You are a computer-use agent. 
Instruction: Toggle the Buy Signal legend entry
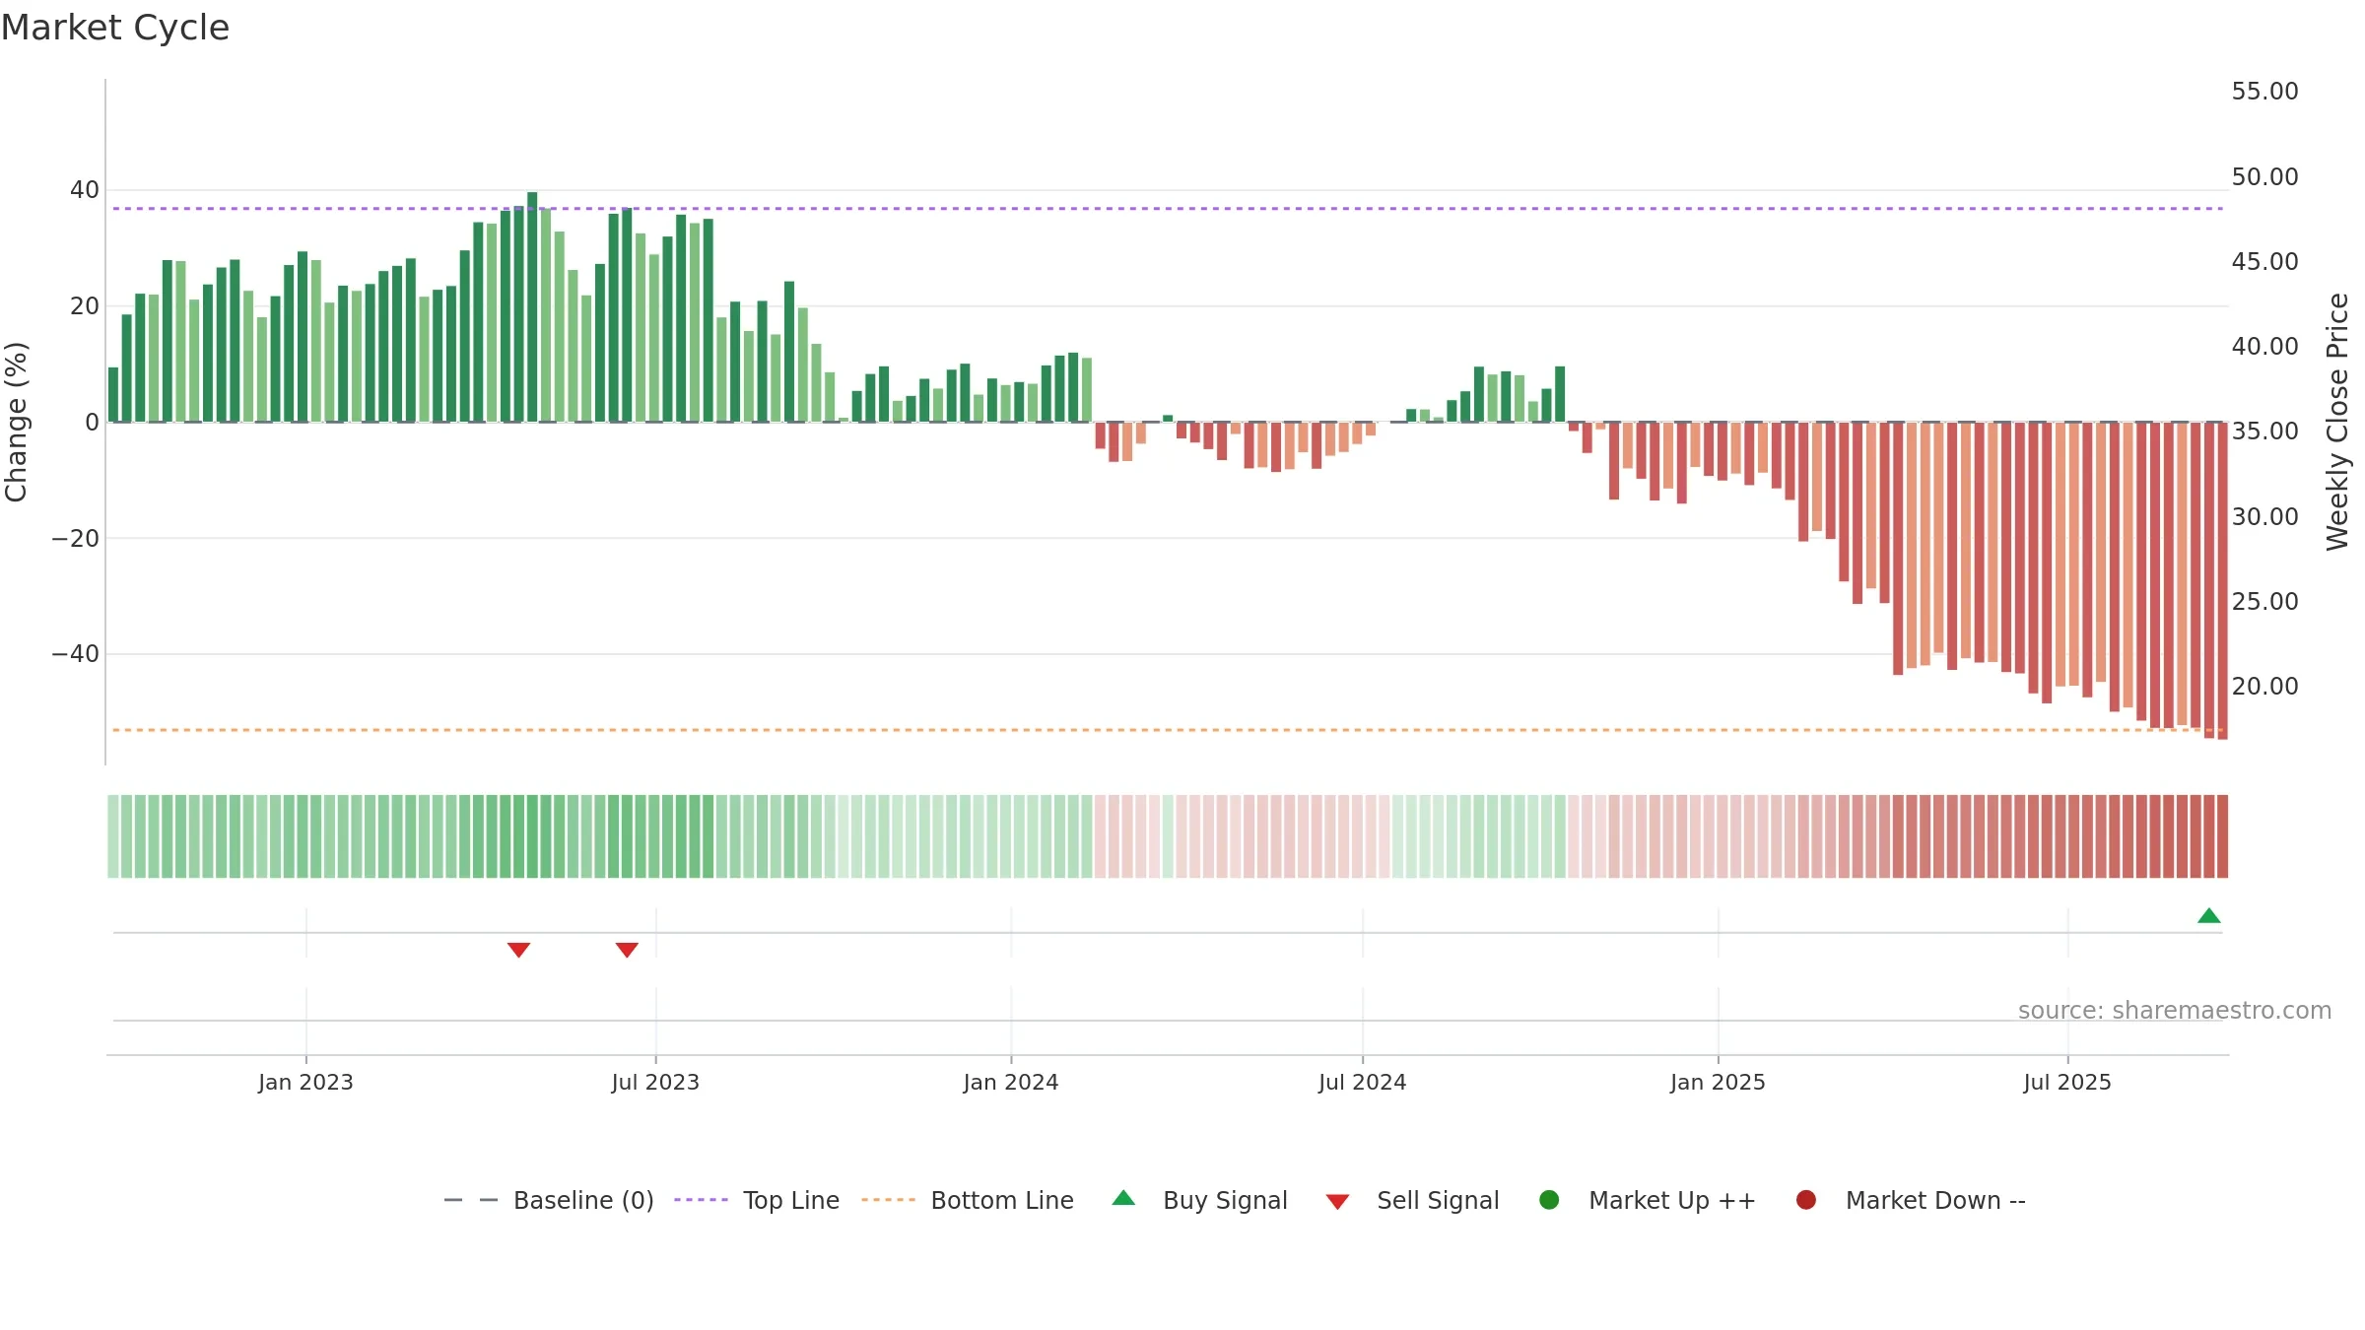(x=1199, y=1200)
